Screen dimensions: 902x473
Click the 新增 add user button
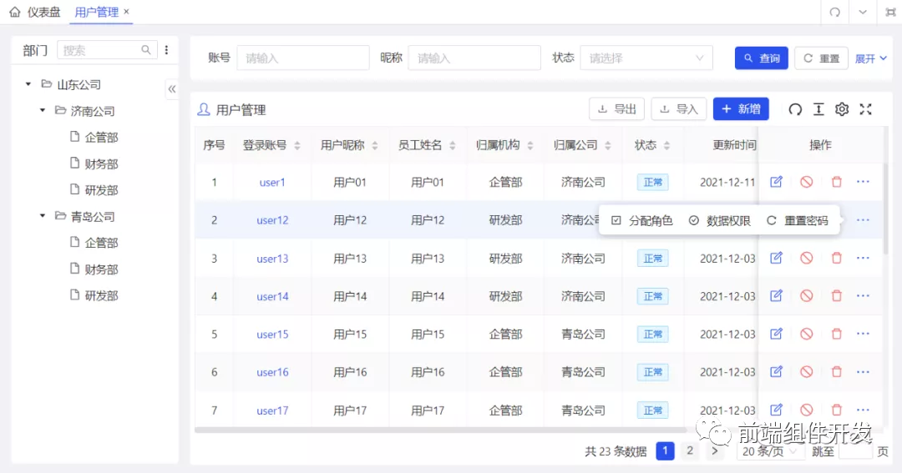[741, 109]
